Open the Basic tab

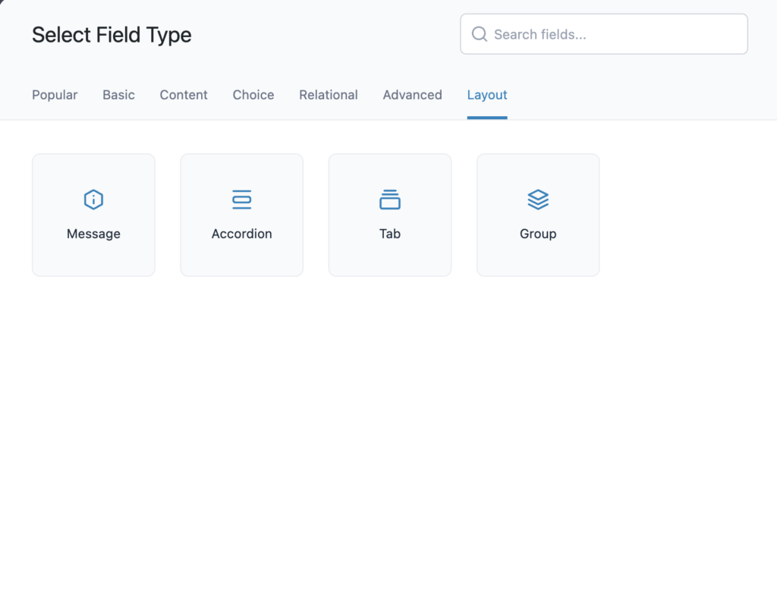118,95
